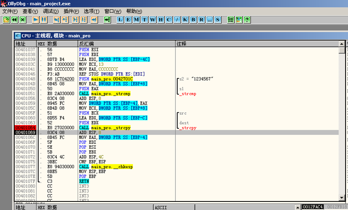This screenshot has height=210, width=348.
Task: Open the 文件(F) menu
Action: (10, 11)
